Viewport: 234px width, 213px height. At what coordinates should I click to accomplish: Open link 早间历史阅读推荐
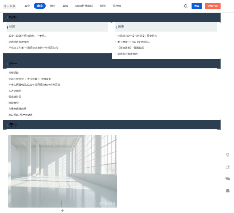127,54
